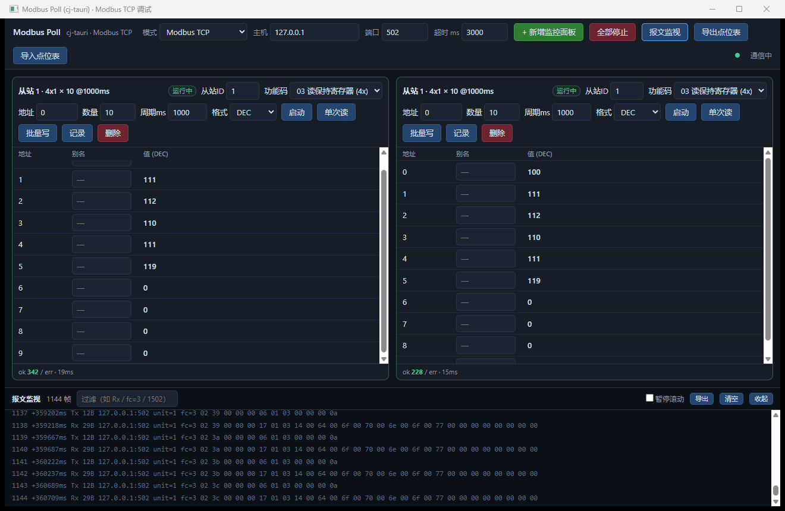Open the 模式 Modbus TCP dropdown
The height and width of the screenshot is (511, 785).
(203, 32)
